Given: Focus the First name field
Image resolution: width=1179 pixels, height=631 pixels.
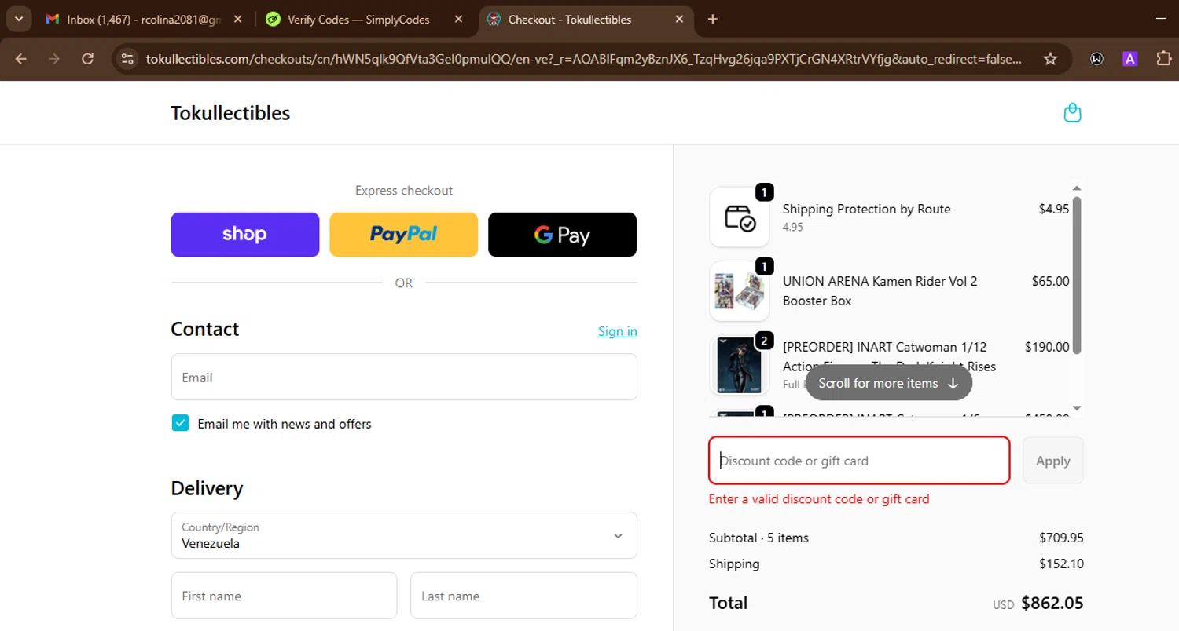Looking at the screenshot, I should pyautogui.click(x=284, y=596).
